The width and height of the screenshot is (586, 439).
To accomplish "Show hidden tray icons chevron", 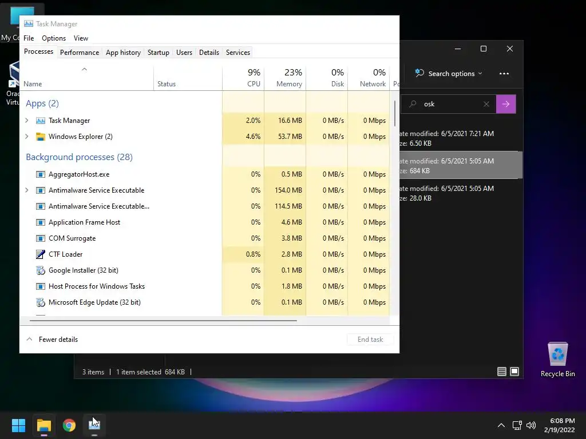I will click(x=501, y=425).
